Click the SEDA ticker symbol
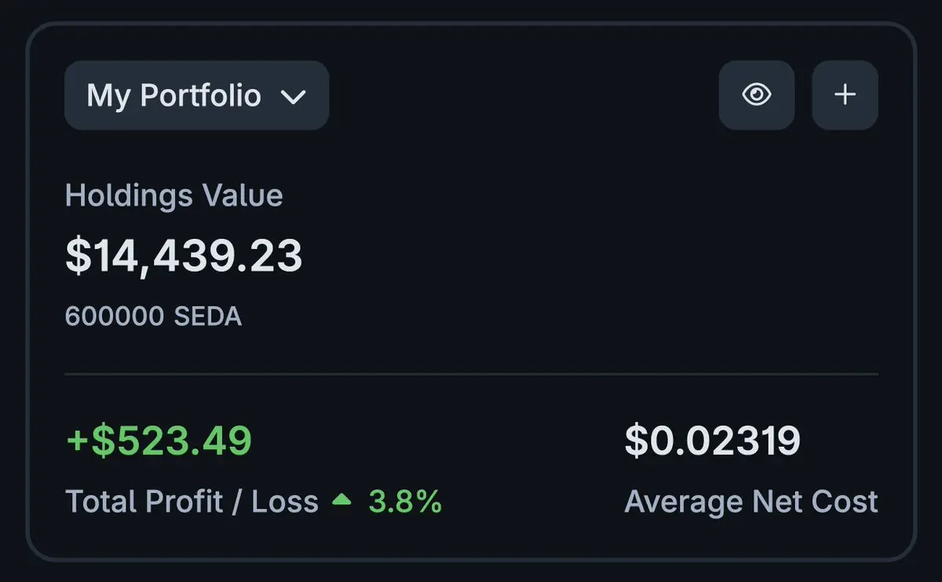Image resolution: width=942 pixels, height=582 pixels. click(x=207, y=317)
